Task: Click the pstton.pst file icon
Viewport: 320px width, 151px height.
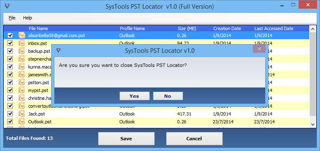Action: (22, 83)
